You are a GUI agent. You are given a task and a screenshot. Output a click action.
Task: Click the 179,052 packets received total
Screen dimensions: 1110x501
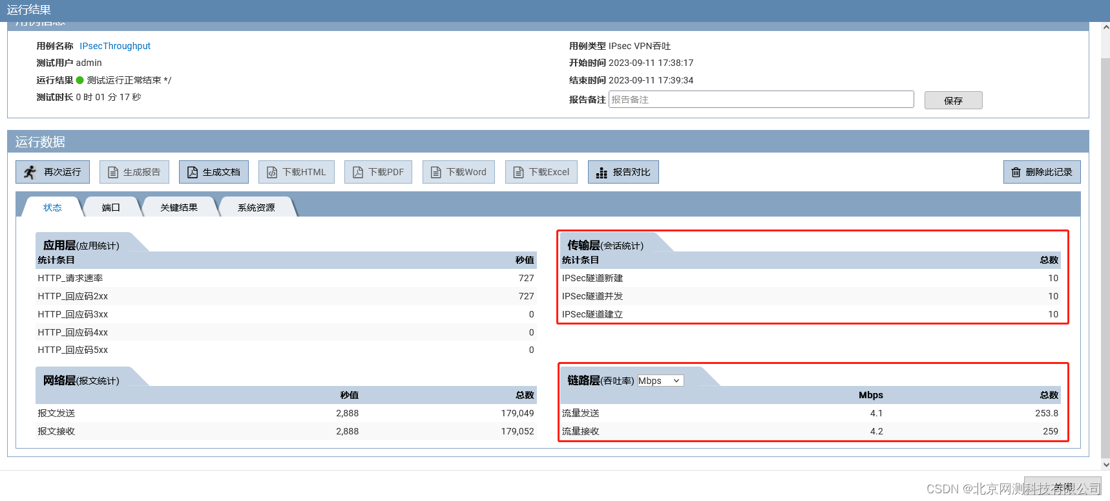518,431
